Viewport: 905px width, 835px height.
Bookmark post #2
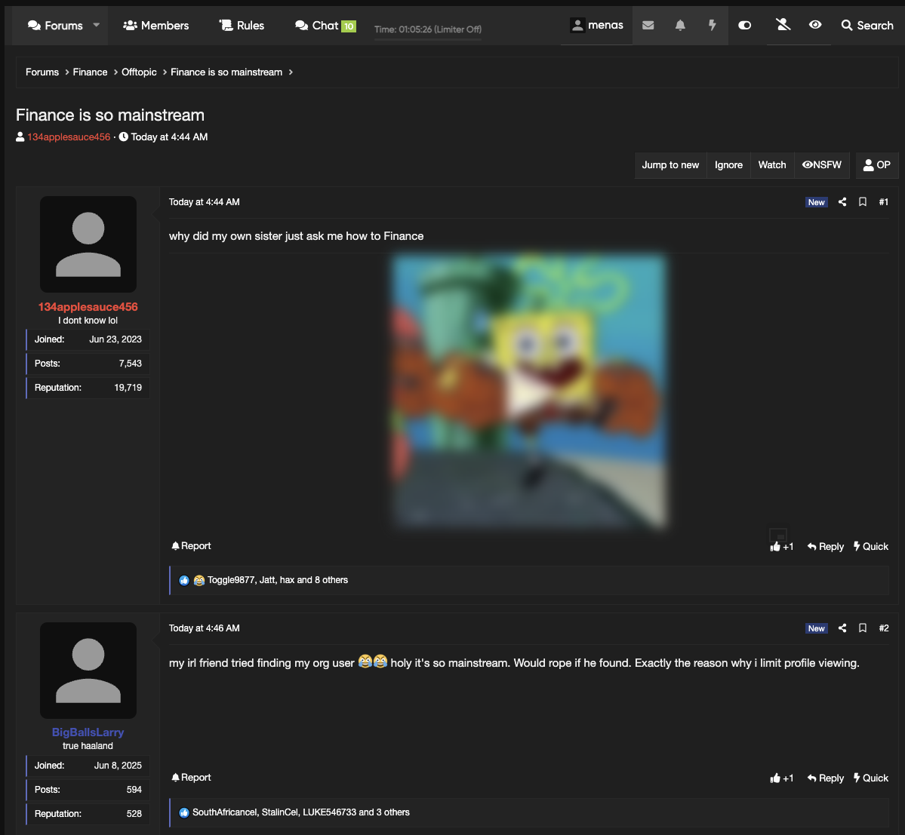862,628
